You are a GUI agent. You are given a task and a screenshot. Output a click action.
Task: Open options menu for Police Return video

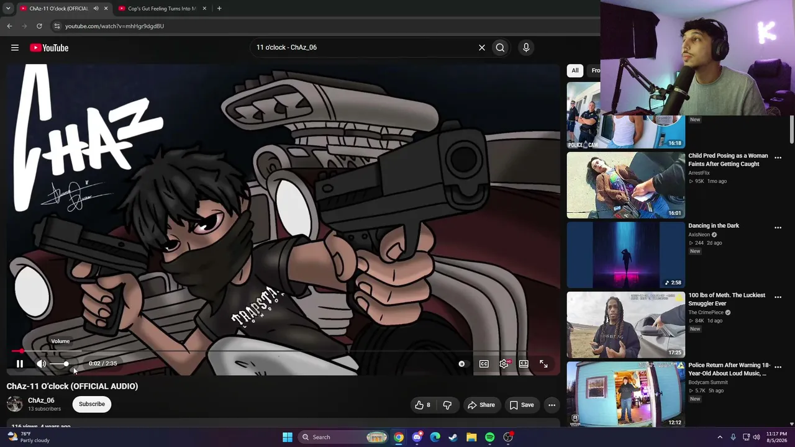(x=778, y=368)
